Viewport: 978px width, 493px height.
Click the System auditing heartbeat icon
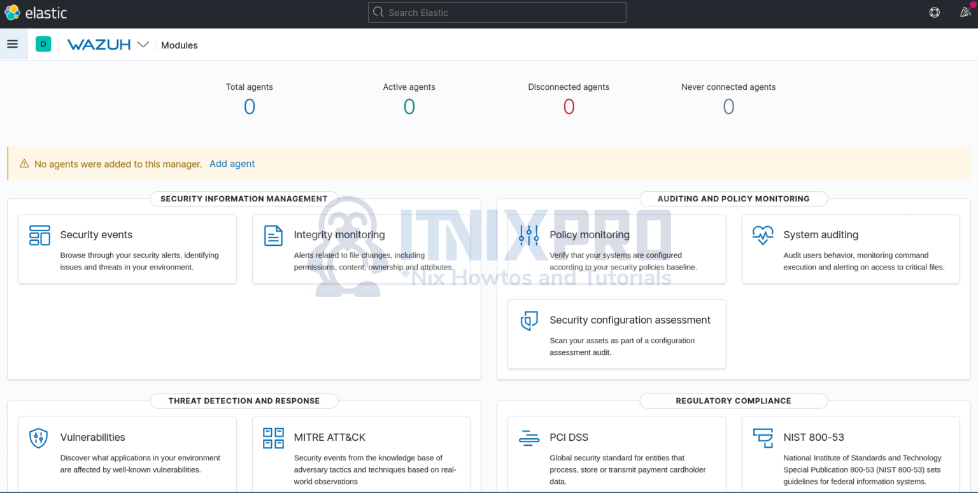[x=762, y=235]
